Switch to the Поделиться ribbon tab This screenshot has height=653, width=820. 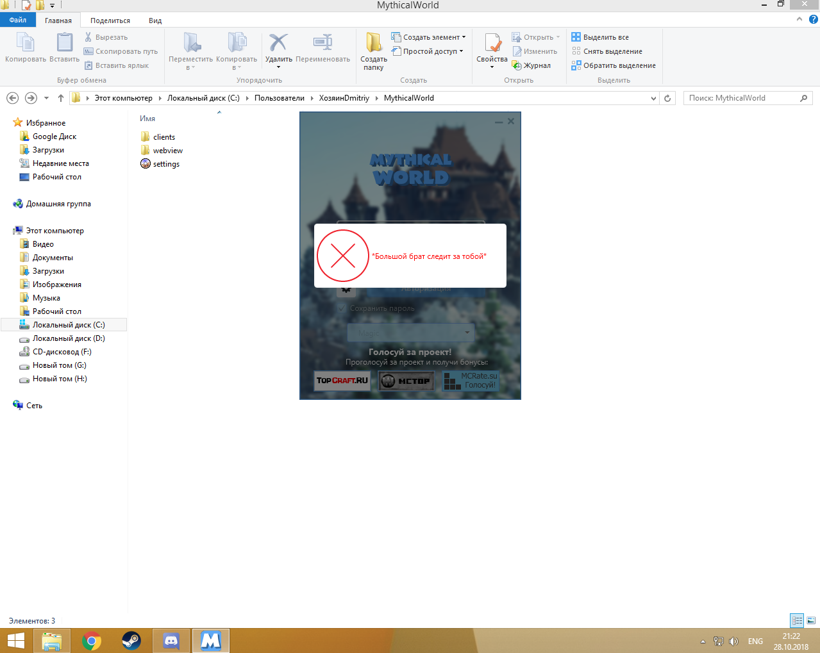click(x=110, y=21)
